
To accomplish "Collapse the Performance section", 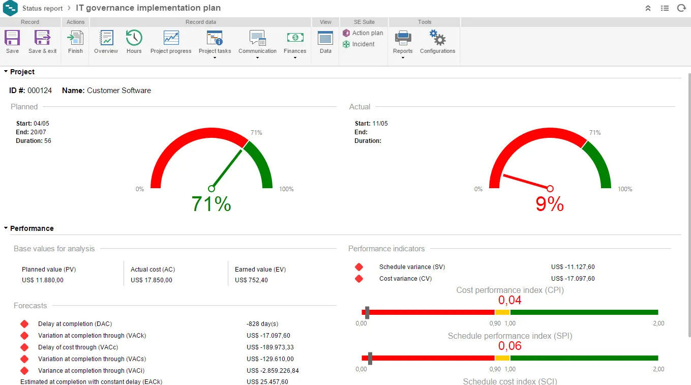I will click(5, 228).
